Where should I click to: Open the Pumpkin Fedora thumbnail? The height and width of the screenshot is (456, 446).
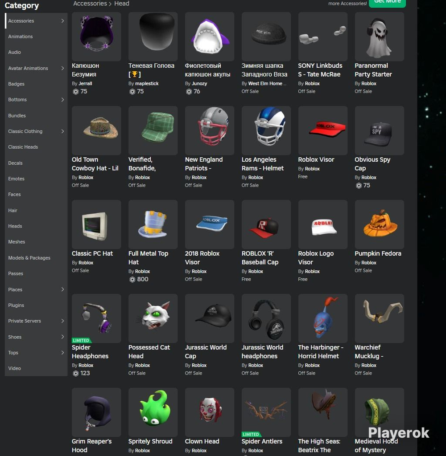tap(379, 224)
